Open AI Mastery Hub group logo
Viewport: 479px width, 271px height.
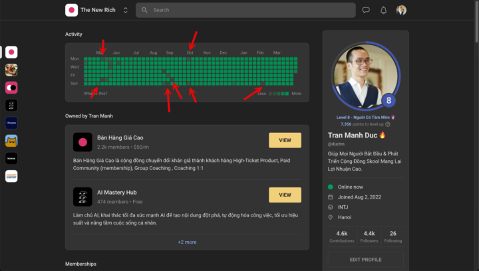pyautogui.click(x=82, y=197)
